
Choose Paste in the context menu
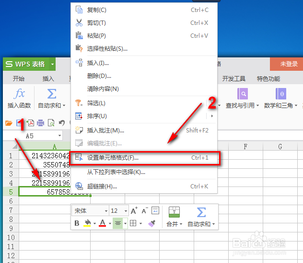click(x=144, y=36)
